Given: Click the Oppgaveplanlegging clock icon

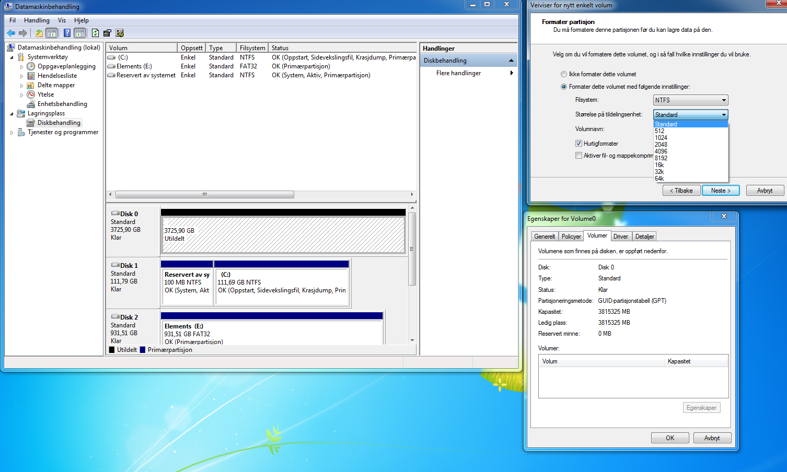Looking at the screenshot, I should [31, 66].
